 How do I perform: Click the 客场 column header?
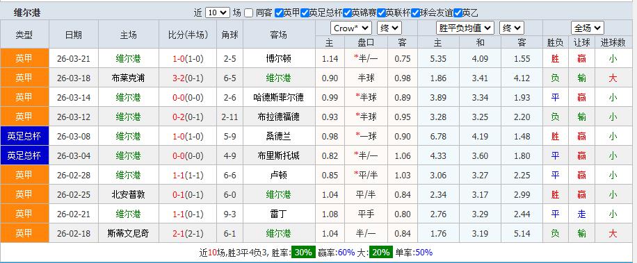pyautogui.click(x=279, y=35)
